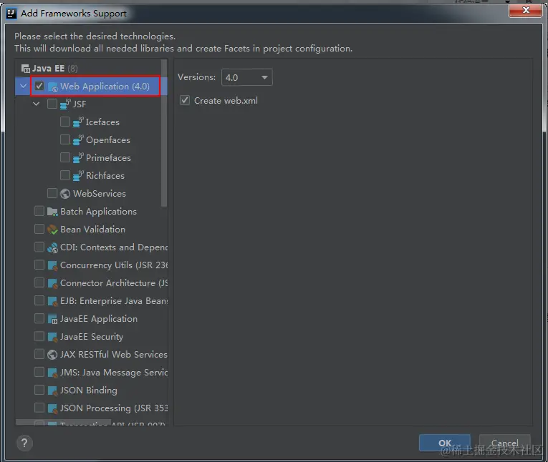Click the Richfaces library icon
The width and height of the screenshot is (548, 462).
point(78,175)
